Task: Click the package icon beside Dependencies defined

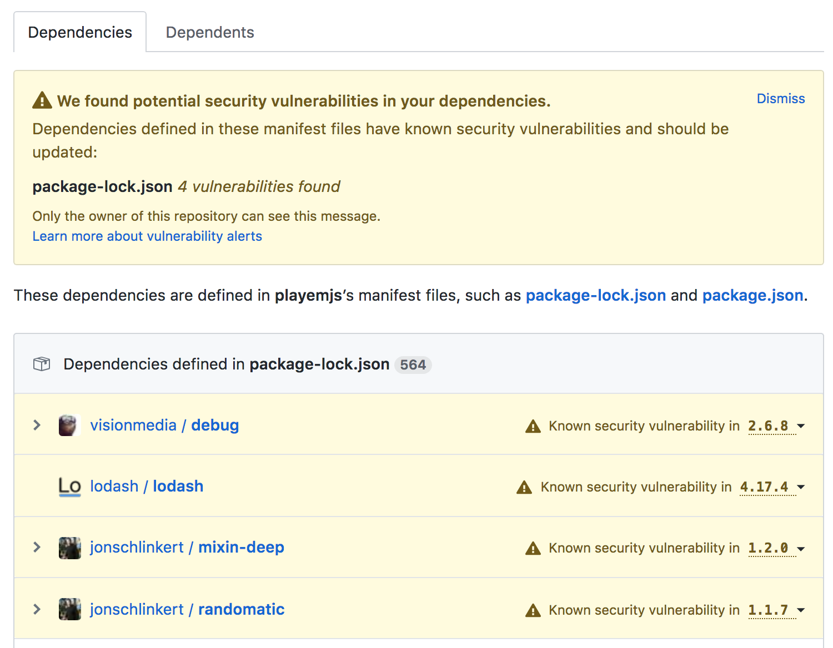Action: (x=42, y=364)
